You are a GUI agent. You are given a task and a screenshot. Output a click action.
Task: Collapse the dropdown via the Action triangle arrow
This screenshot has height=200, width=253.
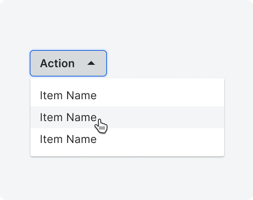click(91, 63)
